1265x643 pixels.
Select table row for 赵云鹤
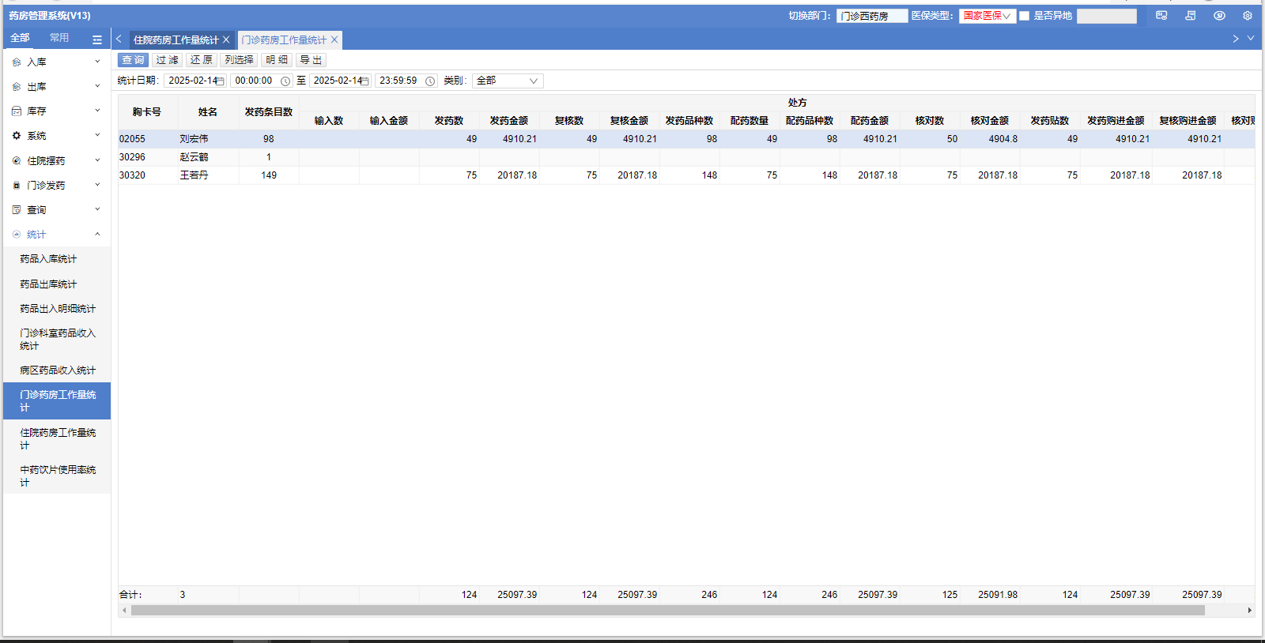click(x=686, y=157)
